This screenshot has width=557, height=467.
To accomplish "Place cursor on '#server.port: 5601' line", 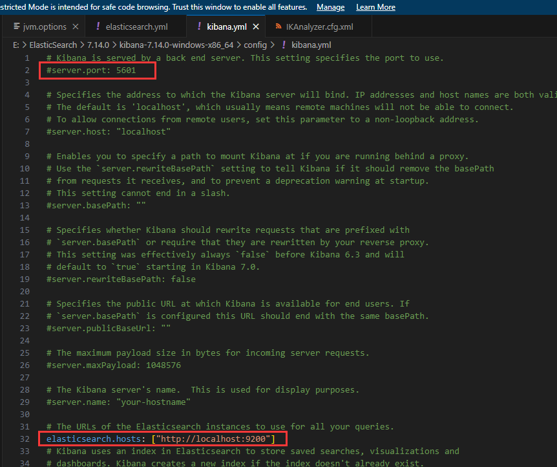I will 91,71.
